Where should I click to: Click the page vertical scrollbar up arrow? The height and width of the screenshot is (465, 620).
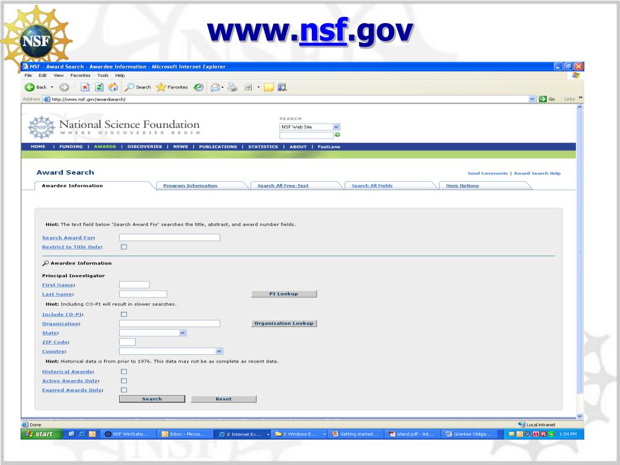pos(579,107)
